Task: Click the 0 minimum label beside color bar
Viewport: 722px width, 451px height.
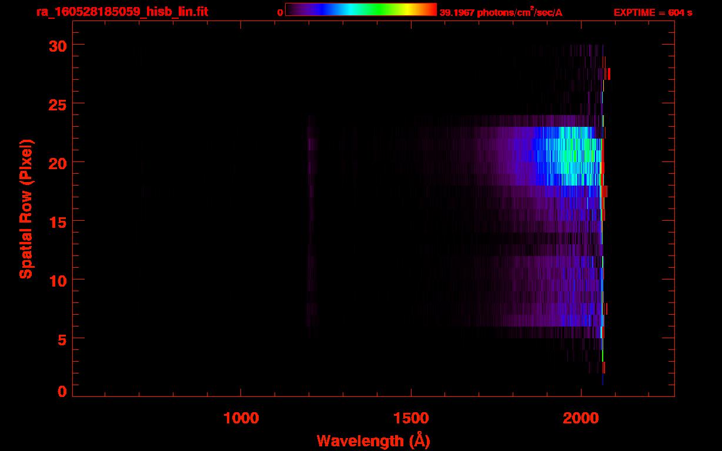Action: pos(280,12)
